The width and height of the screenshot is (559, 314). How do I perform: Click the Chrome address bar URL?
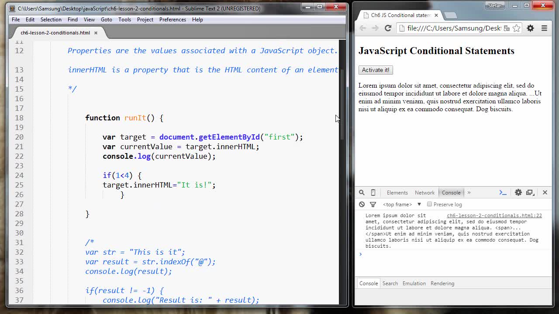coord(454,28)
